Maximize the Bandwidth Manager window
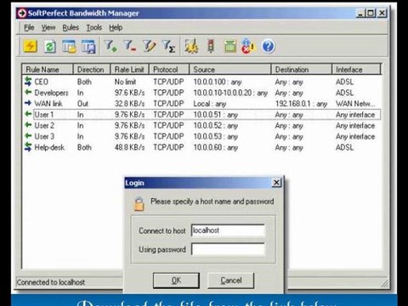This screenshot has width=408, height=306. coord(371,13)
